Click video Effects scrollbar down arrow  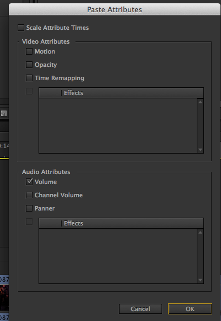click(x=200, y=150)
